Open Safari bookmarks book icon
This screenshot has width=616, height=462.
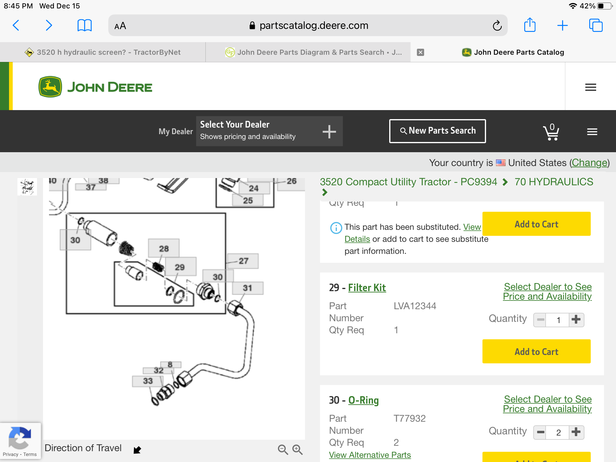(85, 26)
